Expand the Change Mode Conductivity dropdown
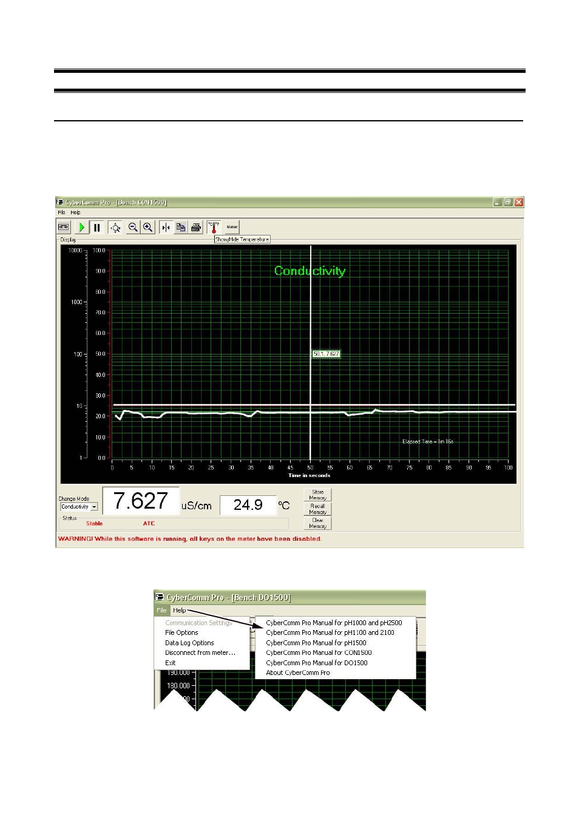Image resolution: width=579 pixels, height=820 pixels. pos(94,507)
